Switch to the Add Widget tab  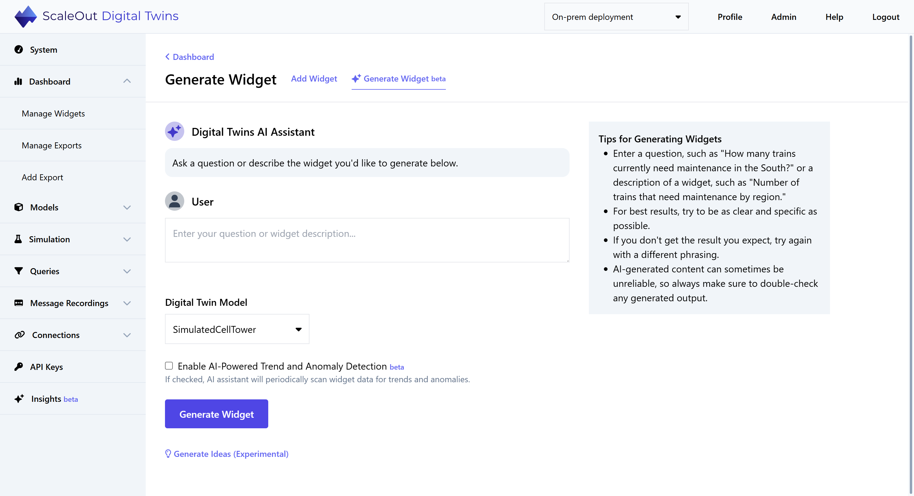[x=314, y=79]
